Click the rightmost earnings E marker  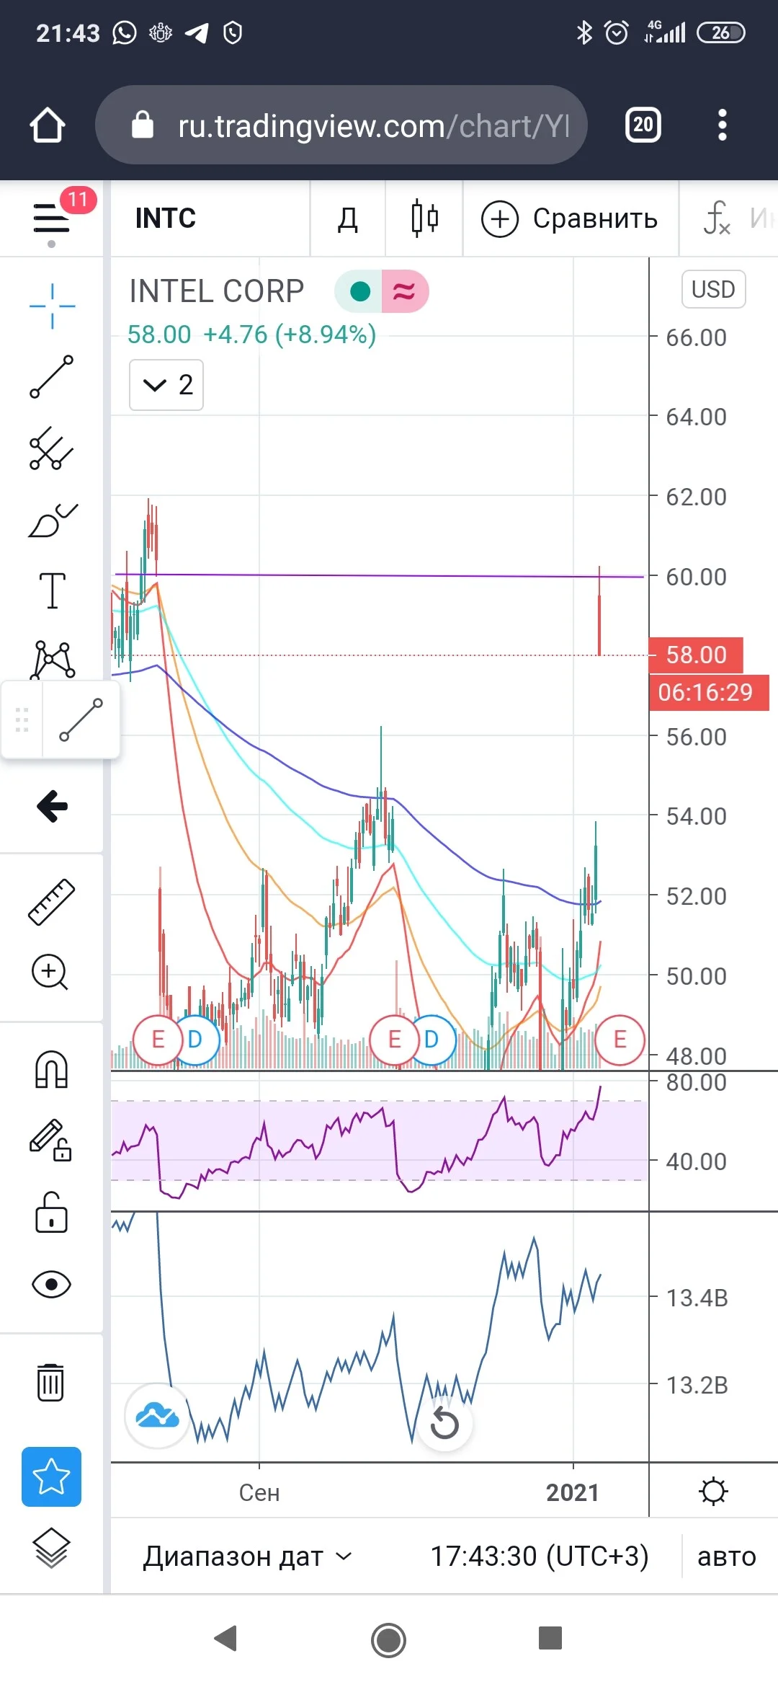click(620, 1040)
